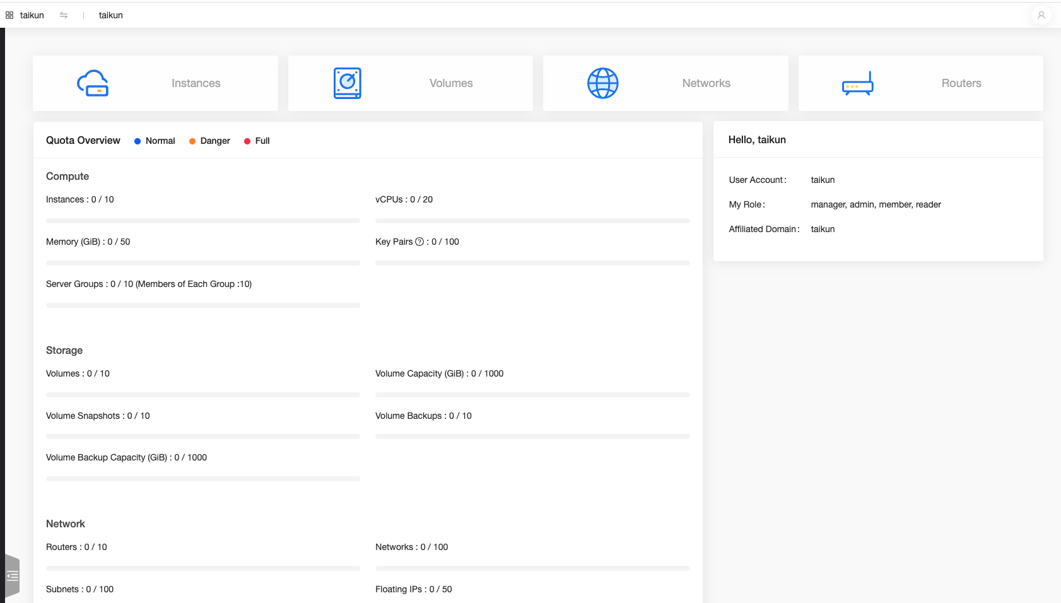Viewport: 1061px width, 603px height.
Task: Click the Server Groups quota progress bar
Action: click(x=203, y=305)
